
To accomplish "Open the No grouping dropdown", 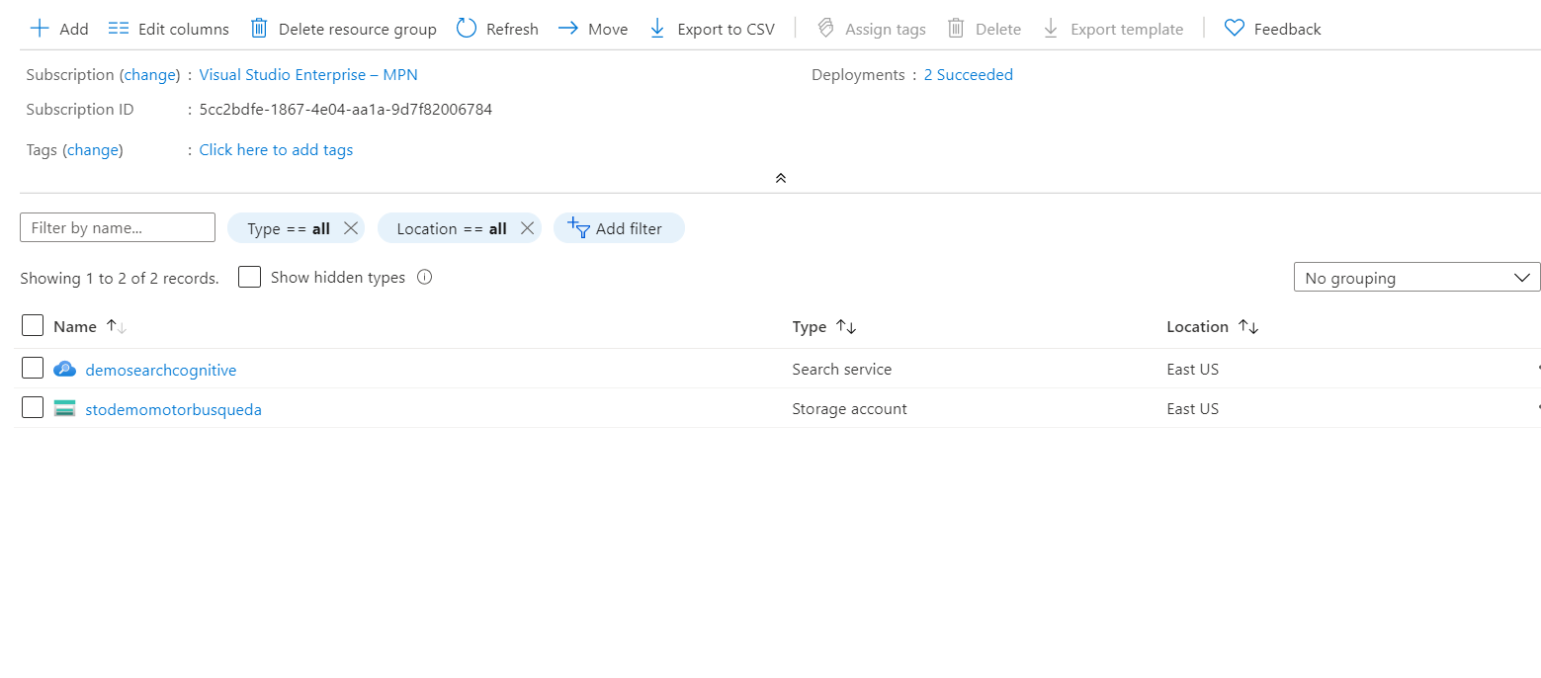I will pyautogui.click(x=1416, y=278).
